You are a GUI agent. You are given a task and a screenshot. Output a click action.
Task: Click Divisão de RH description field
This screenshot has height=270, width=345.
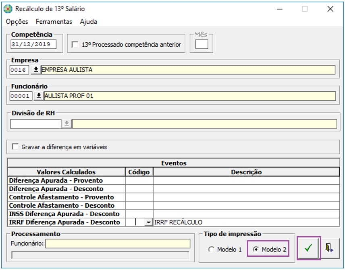click(x=205, y=124)
